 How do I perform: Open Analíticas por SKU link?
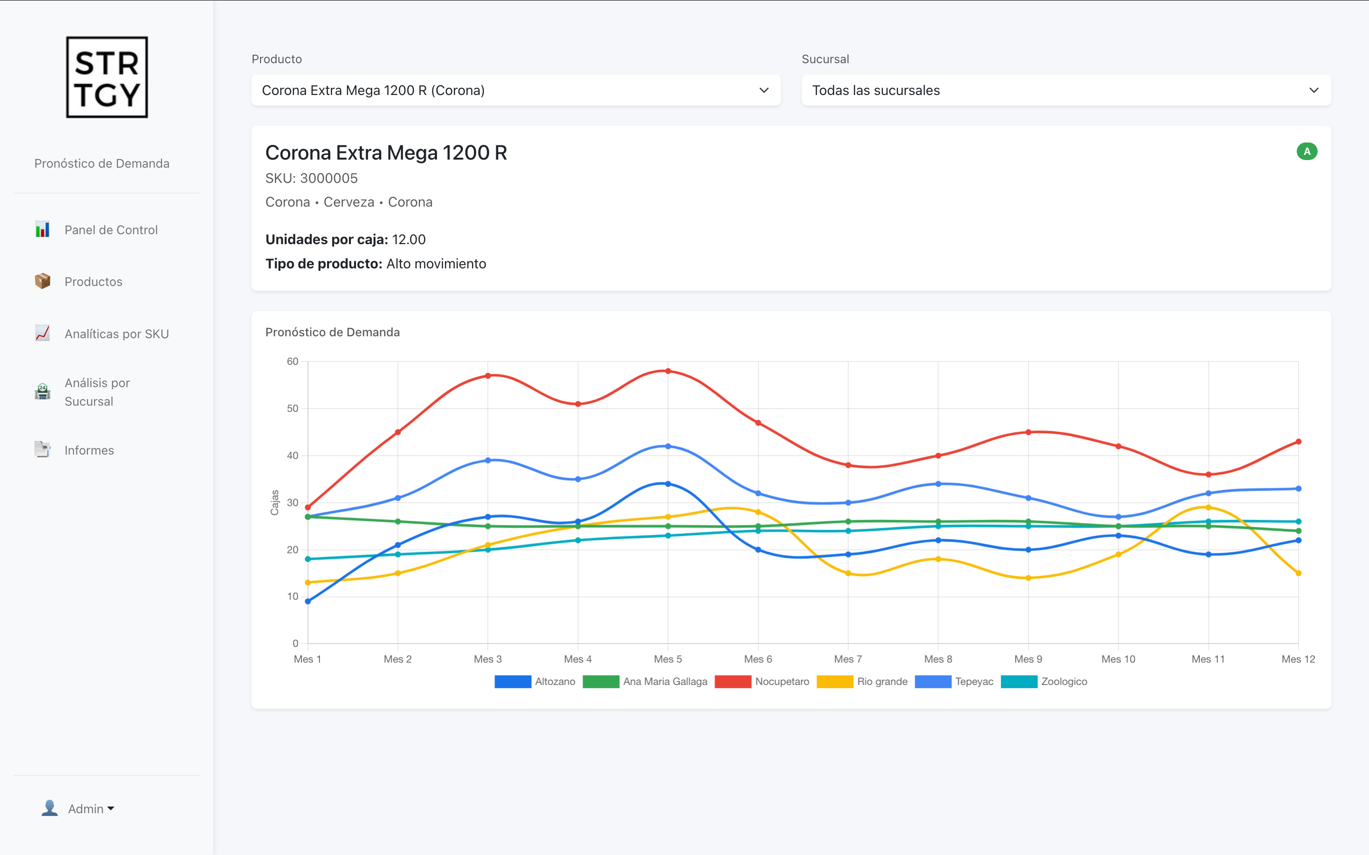coord(116,333)
